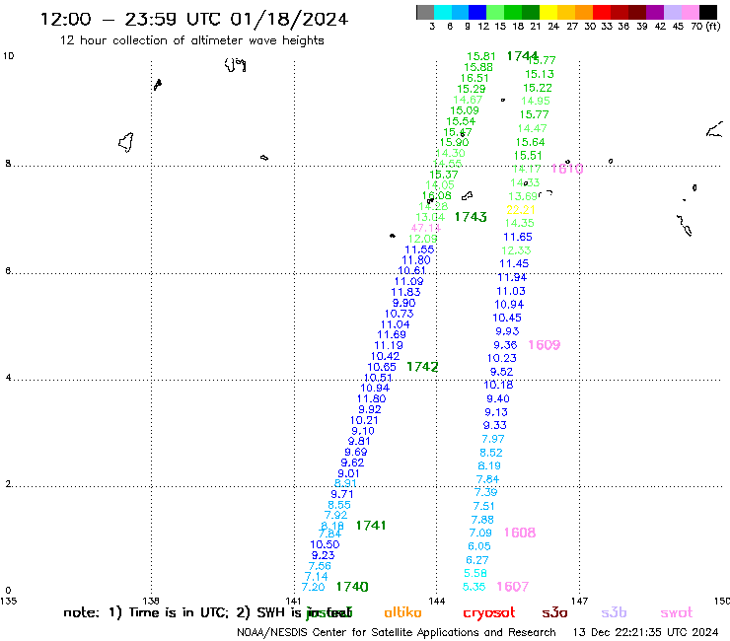Click the red 33 ft legend swatch
Screen dimensions: 730x641
point(602,12)
